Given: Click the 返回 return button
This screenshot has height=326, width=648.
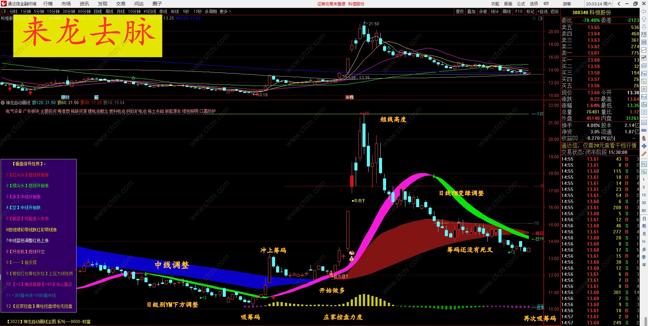Looking at the screenshot, I should [x=555, y=11].
